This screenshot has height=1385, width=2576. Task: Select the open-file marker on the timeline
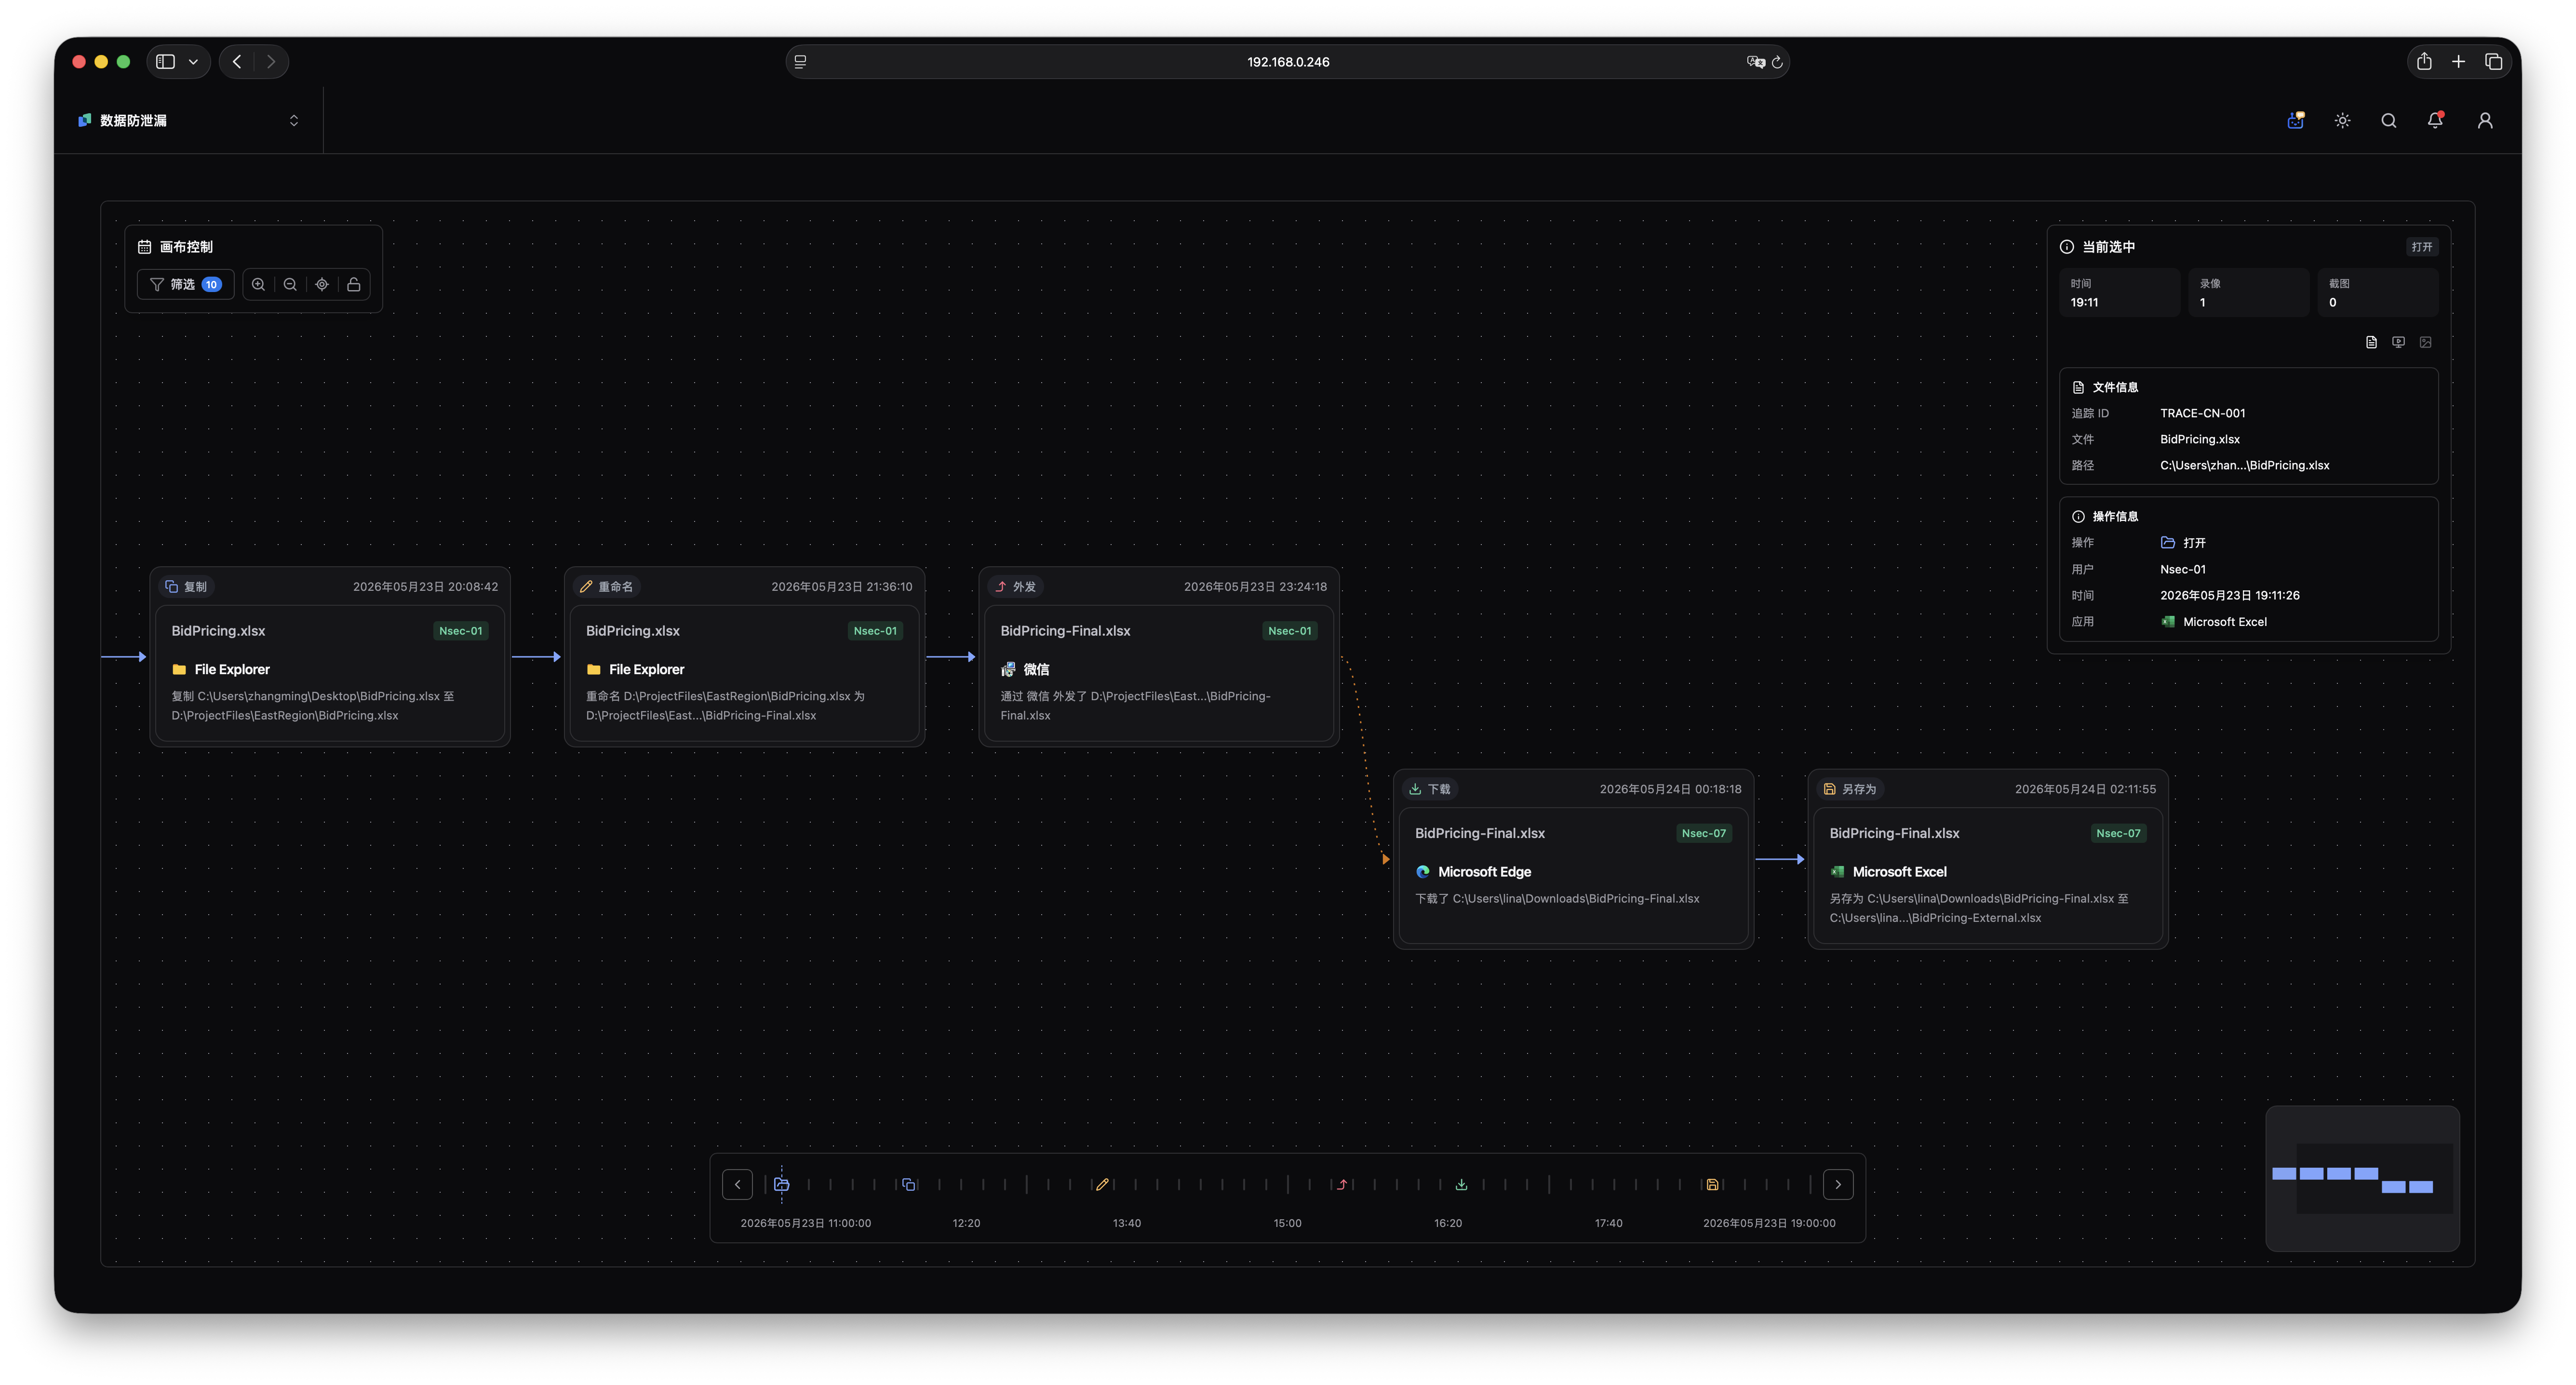pyautogui.click(x=782, y=1184)
